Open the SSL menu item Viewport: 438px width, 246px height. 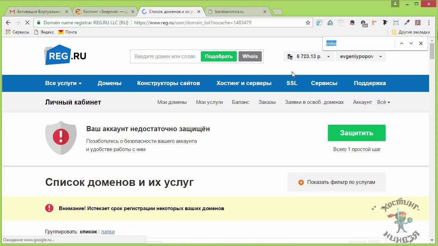[x=292, y=83]
